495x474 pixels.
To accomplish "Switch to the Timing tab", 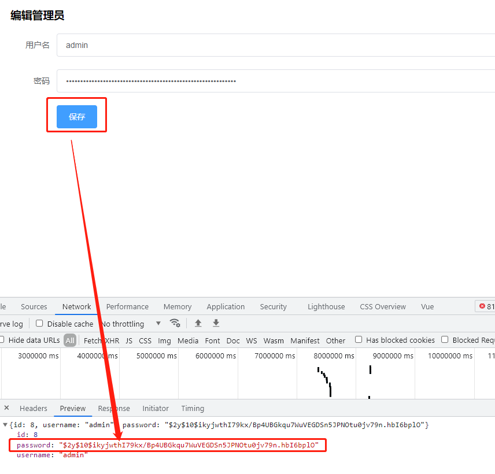I will click(x=192, y=408).
